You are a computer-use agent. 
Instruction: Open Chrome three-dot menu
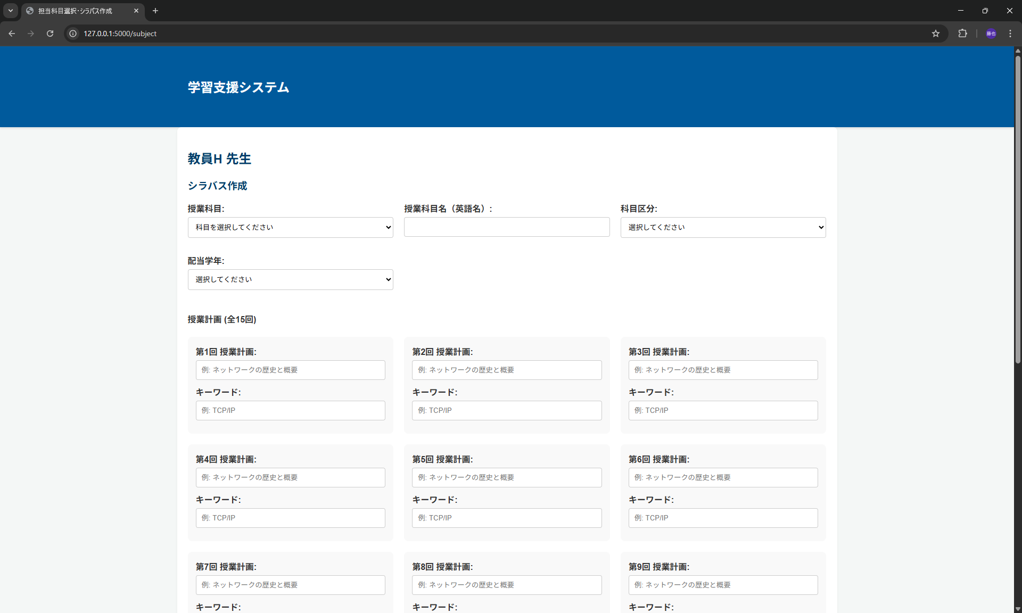[1010, 34]
